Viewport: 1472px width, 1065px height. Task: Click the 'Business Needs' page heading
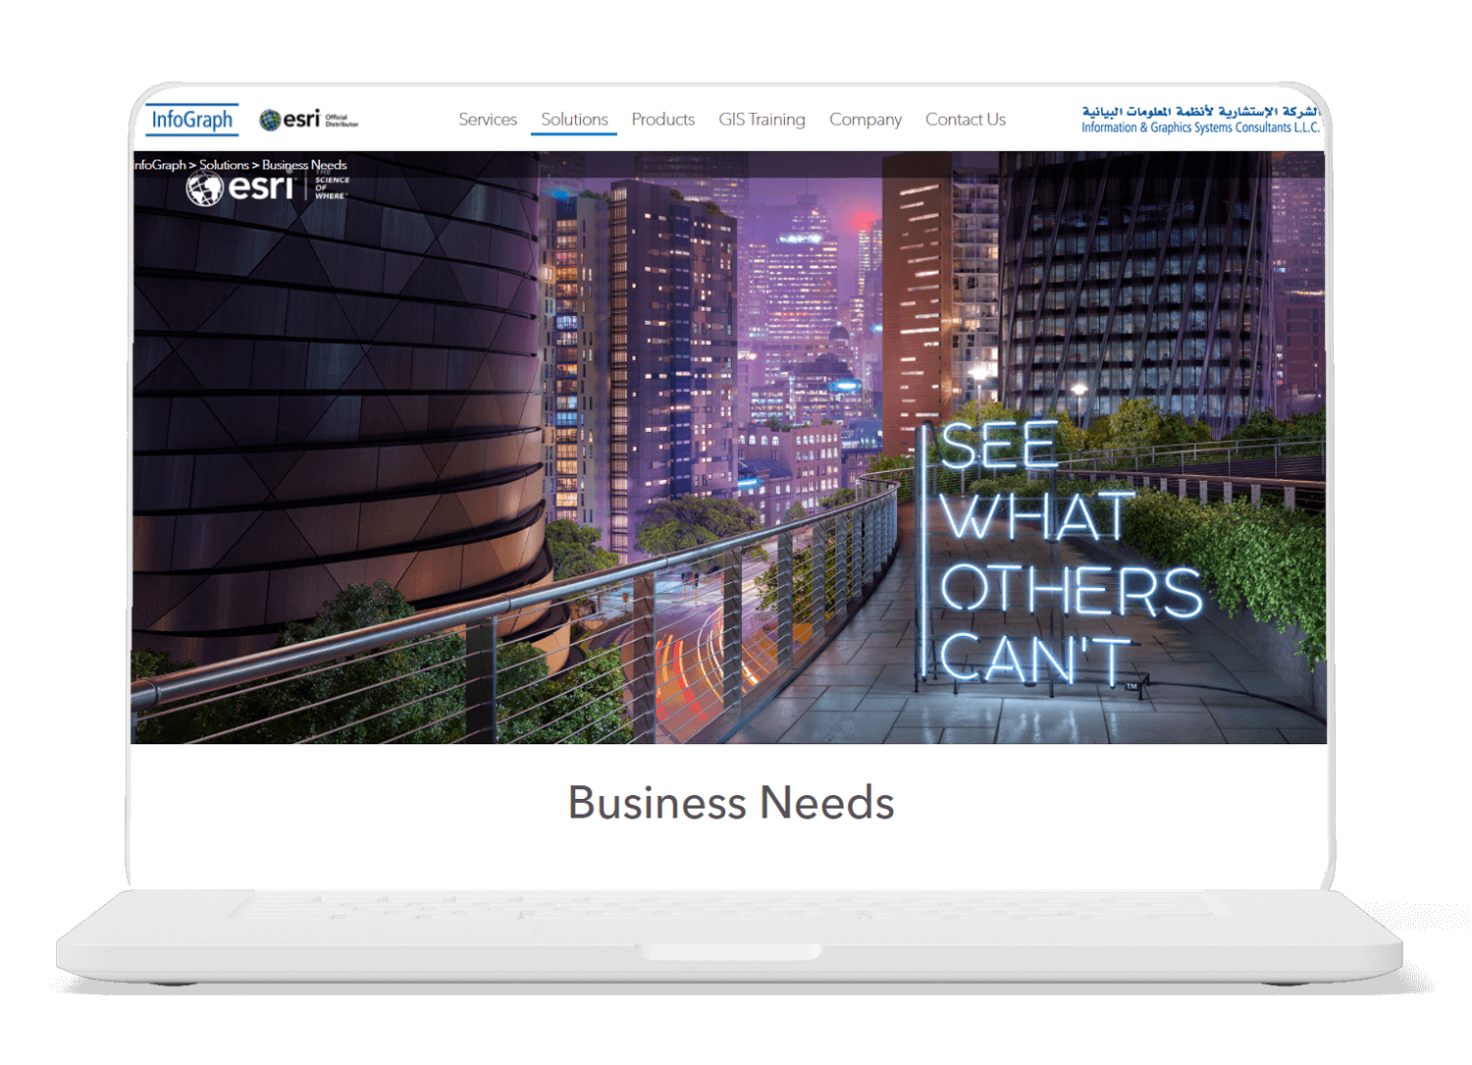(731, 803)
